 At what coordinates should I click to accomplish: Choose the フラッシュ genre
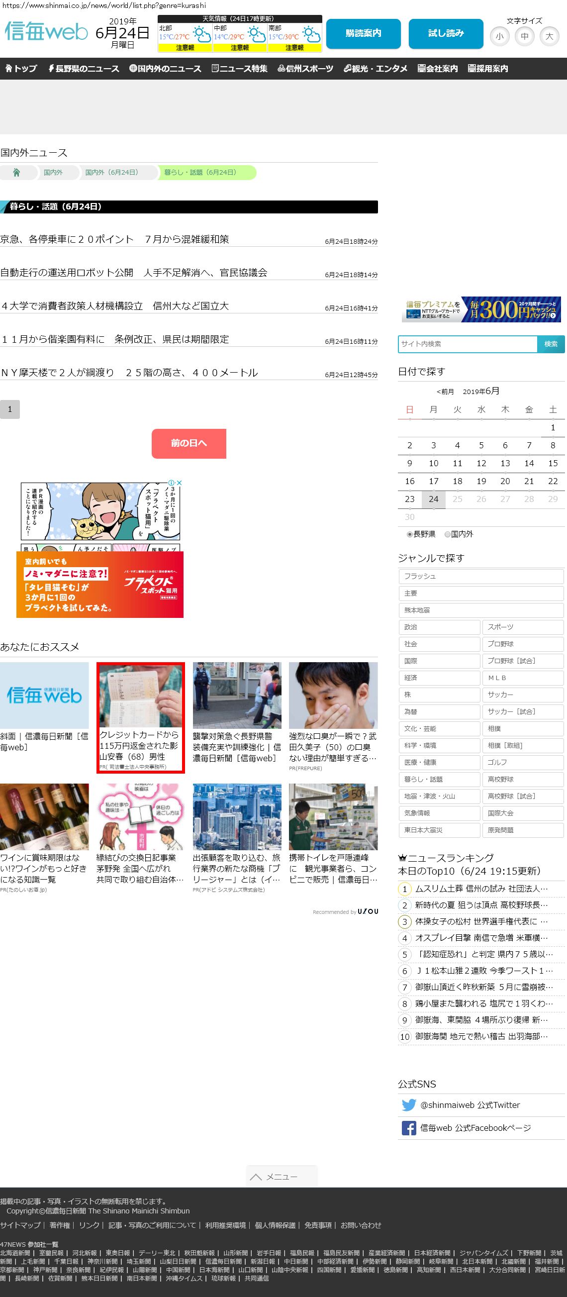(x=481, y=577)
